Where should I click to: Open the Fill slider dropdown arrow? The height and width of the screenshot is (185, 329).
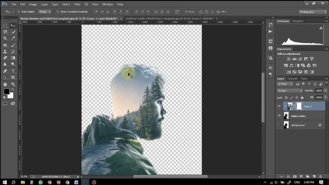tap(325, 98)
